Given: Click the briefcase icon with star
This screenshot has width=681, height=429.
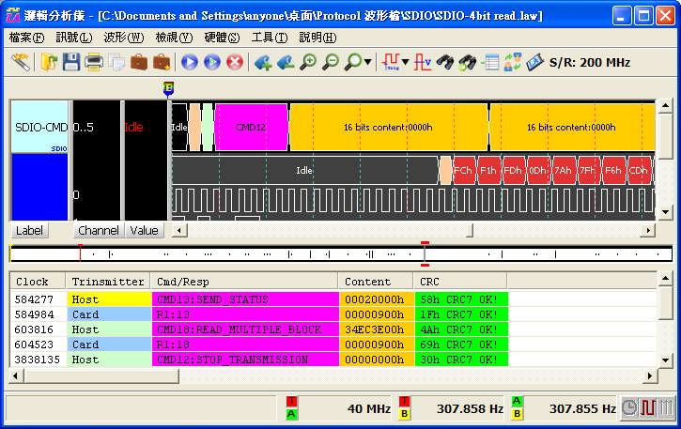Looking at the screenshot, I should tap(162, 62).
